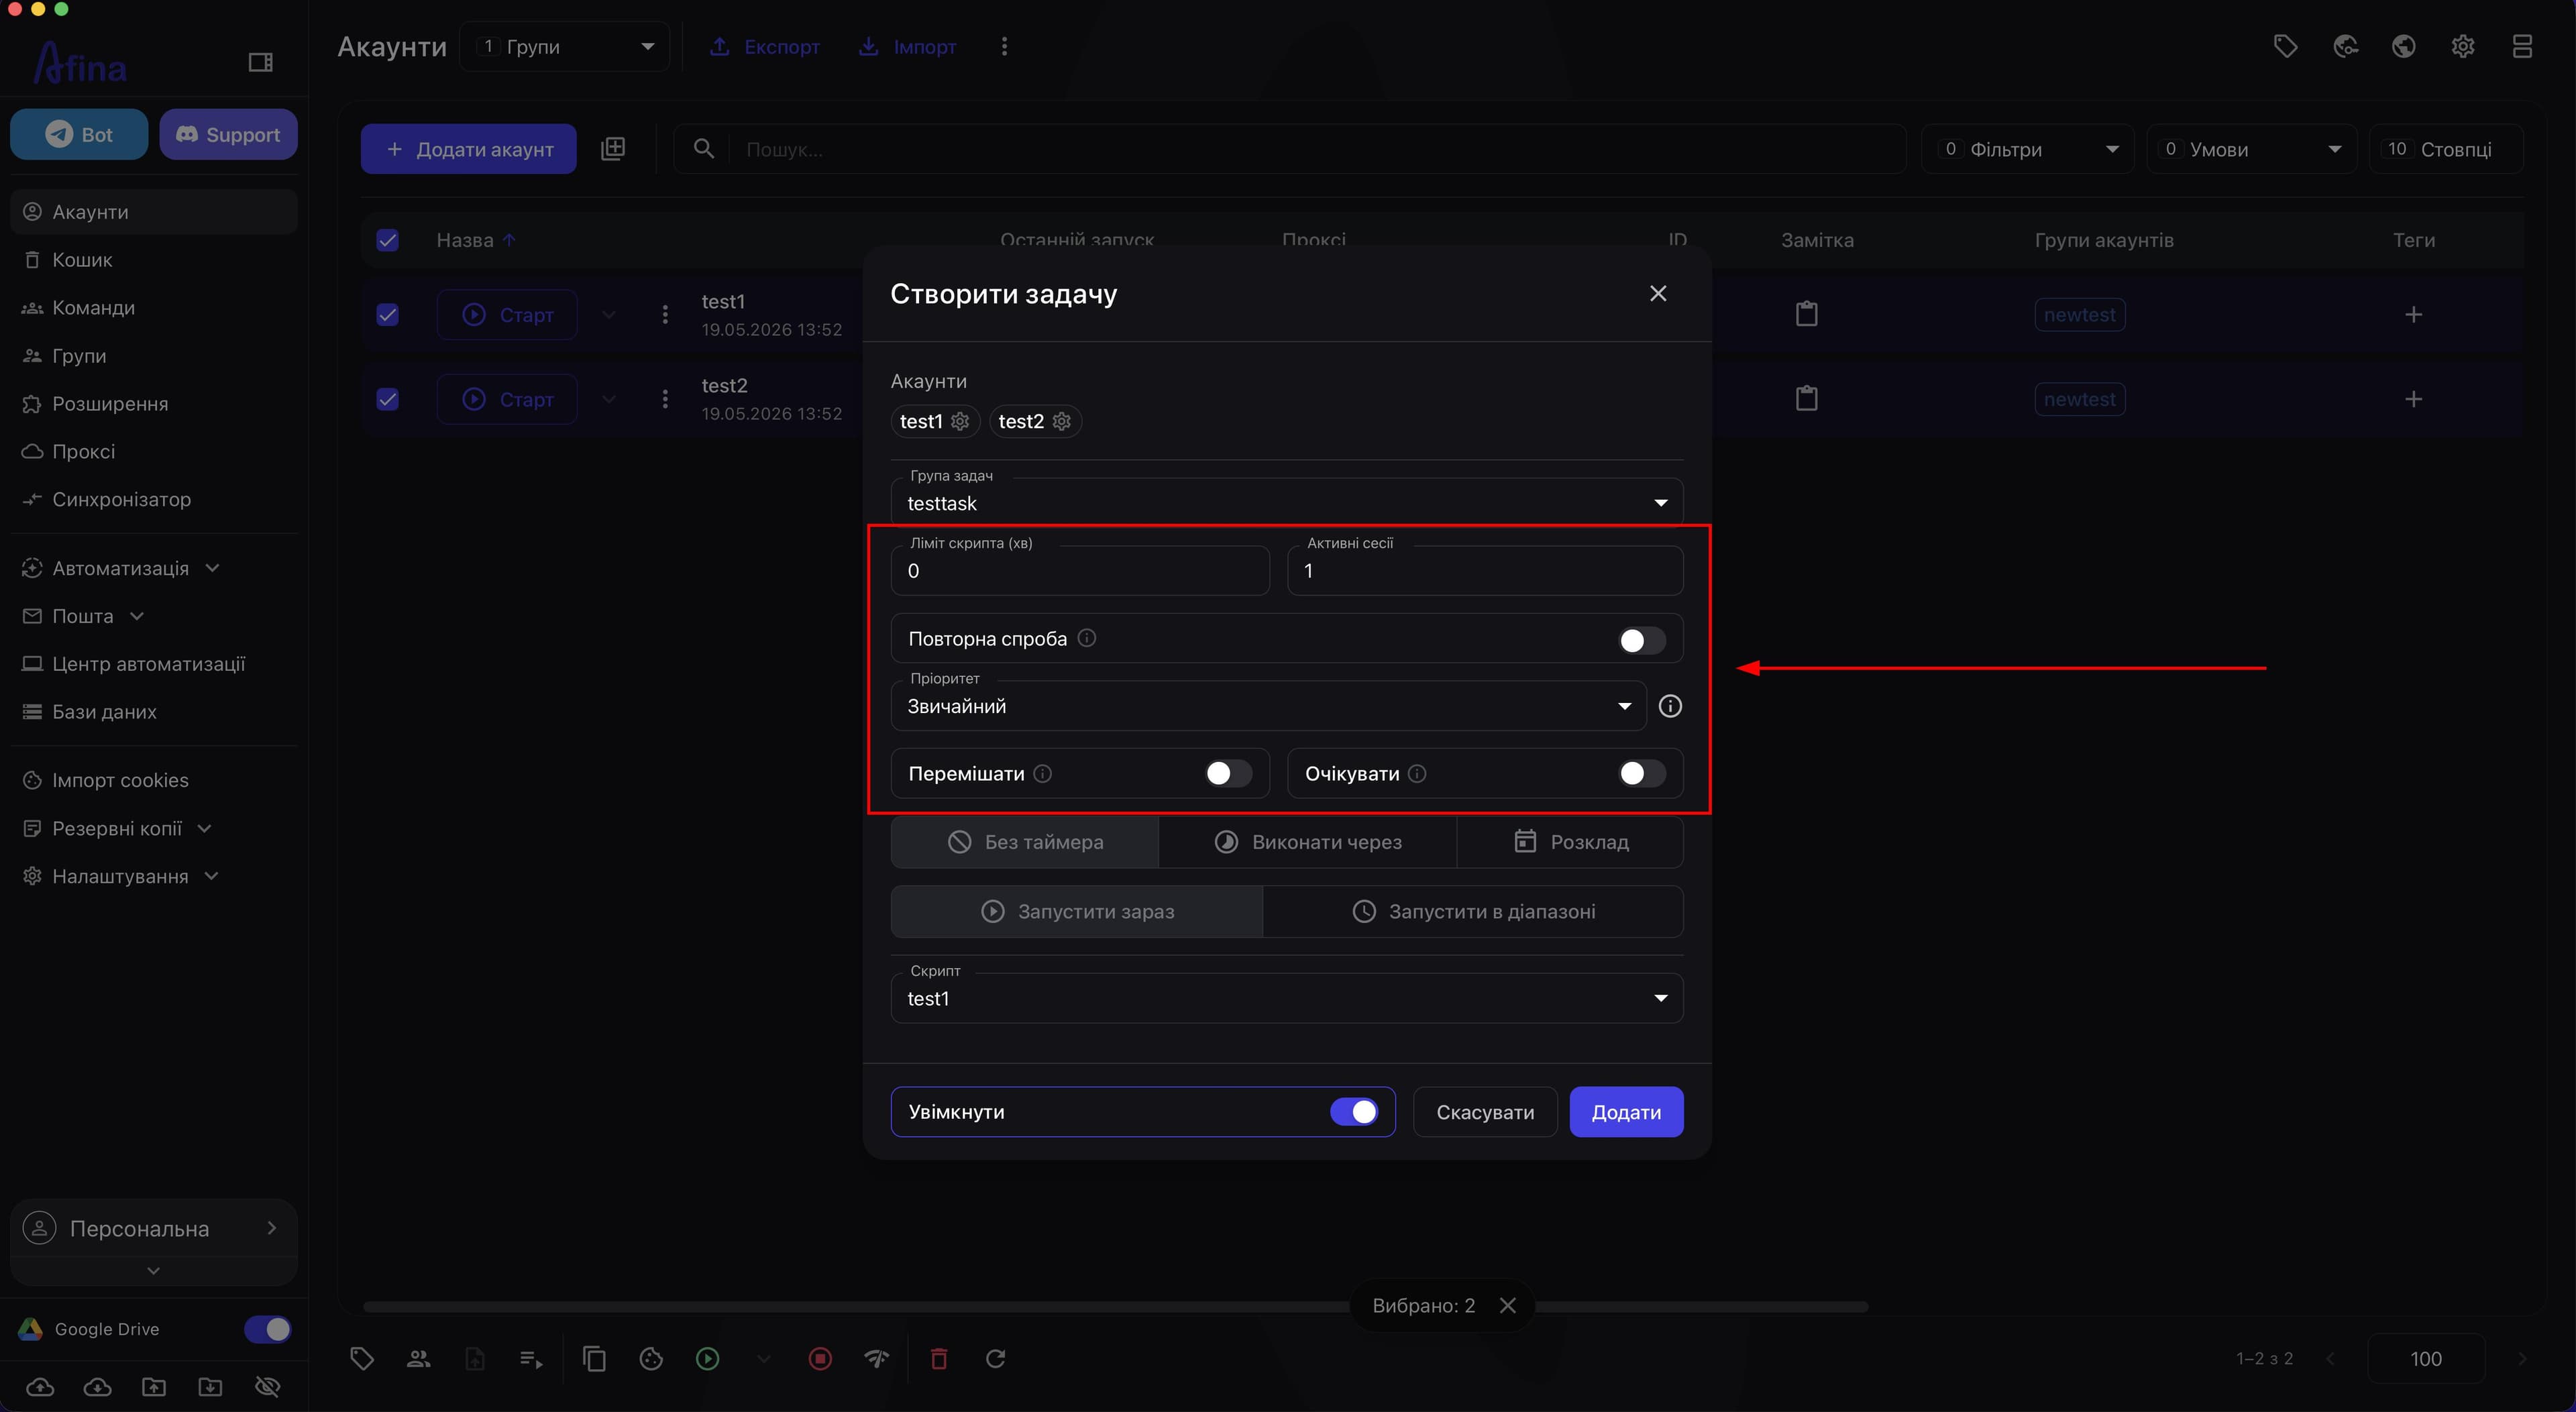
Task: Click the Ліміт скрипта input field
Action: (1080, 570)
